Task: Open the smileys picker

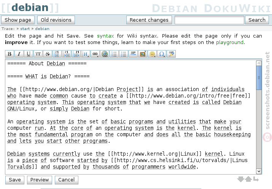Action: point(152,54)
